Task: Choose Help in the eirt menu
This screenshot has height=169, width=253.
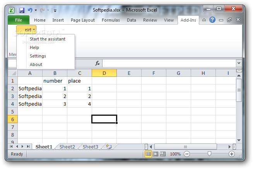Action: (x=34, y=47)
